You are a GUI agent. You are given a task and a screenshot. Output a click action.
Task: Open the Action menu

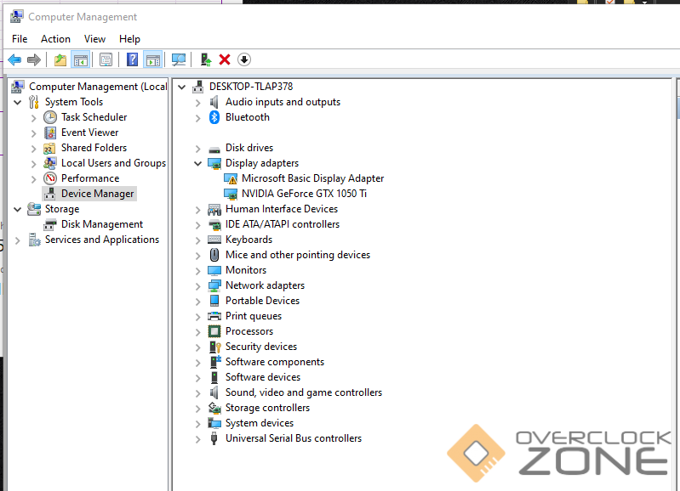[x=55, y=39]
